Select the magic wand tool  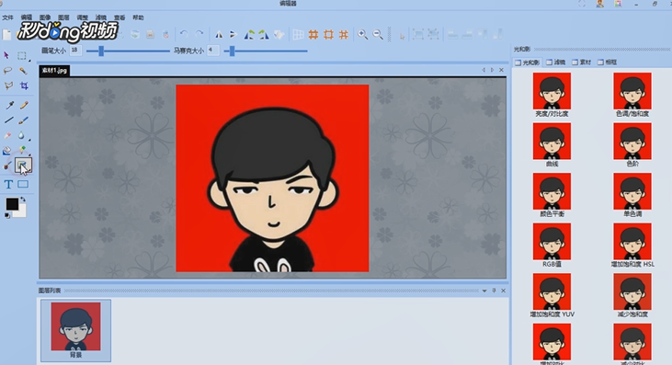click(x=23, y=71)
